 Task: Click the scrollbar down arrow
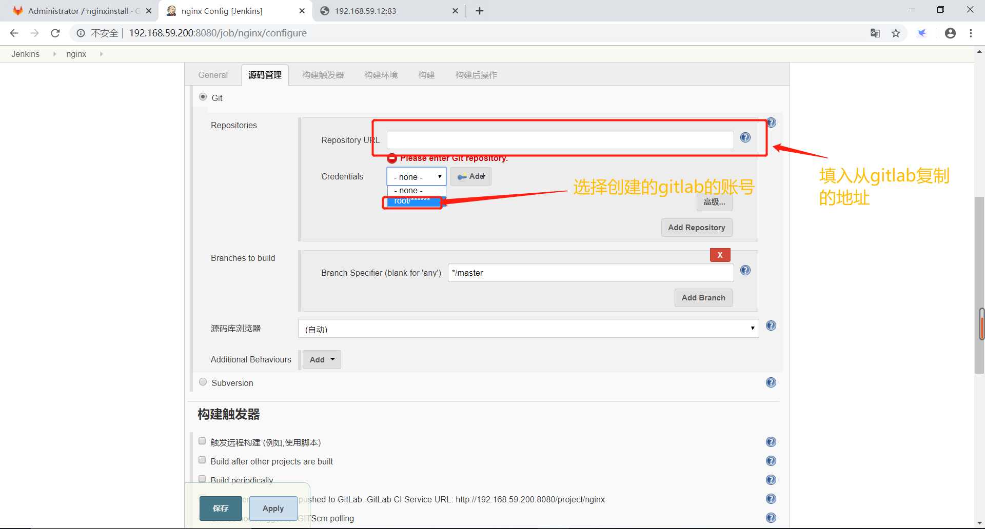[979, 523]
